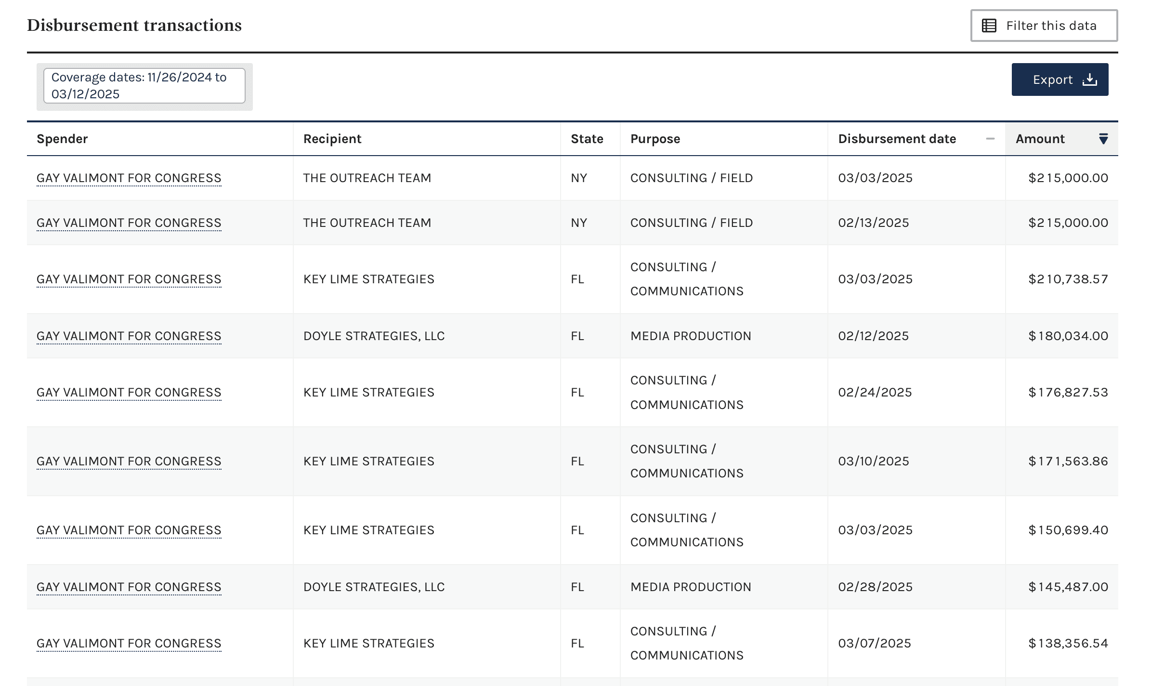Viewport: 1151px width, 686px height.
Task: Click the Filter this data table icon
Action: 989,26
